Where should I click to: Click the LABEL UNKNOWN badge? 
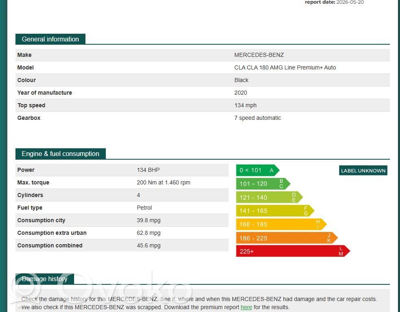(x=363, y=171)
